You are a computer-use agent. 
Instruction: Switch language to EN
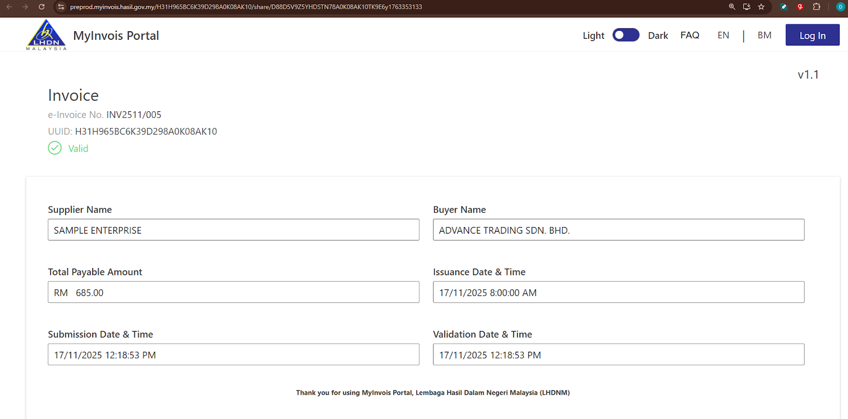[x=723, y=35]
